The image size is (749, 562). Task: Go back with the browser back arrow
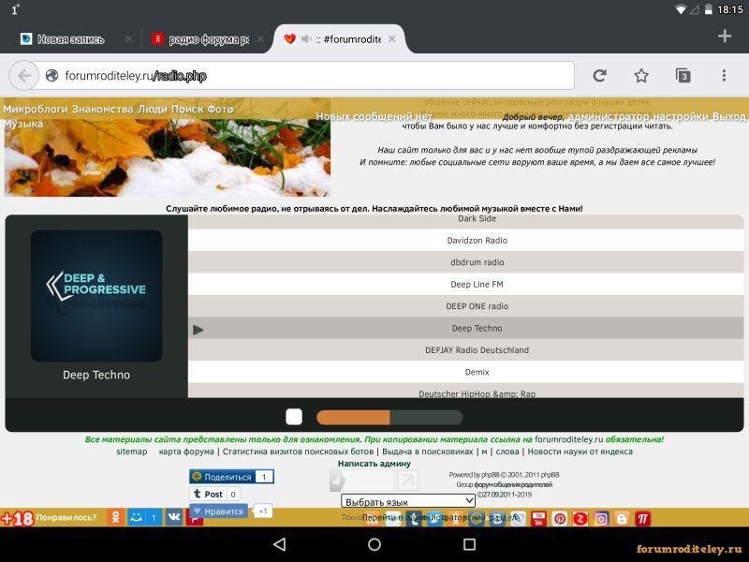[x=24, y=76]
